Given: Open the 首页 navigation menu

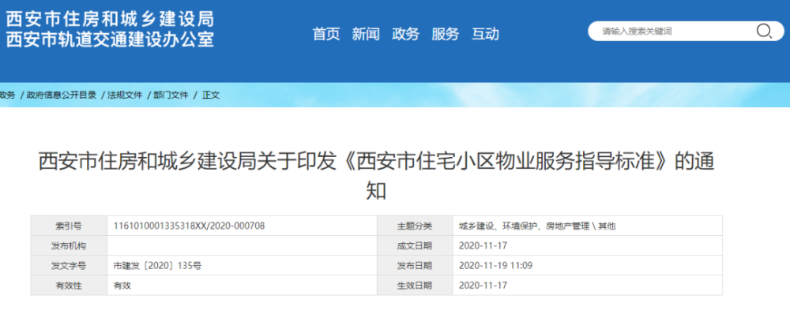Looking at the screenshot, I should click(x=326, y=34).
